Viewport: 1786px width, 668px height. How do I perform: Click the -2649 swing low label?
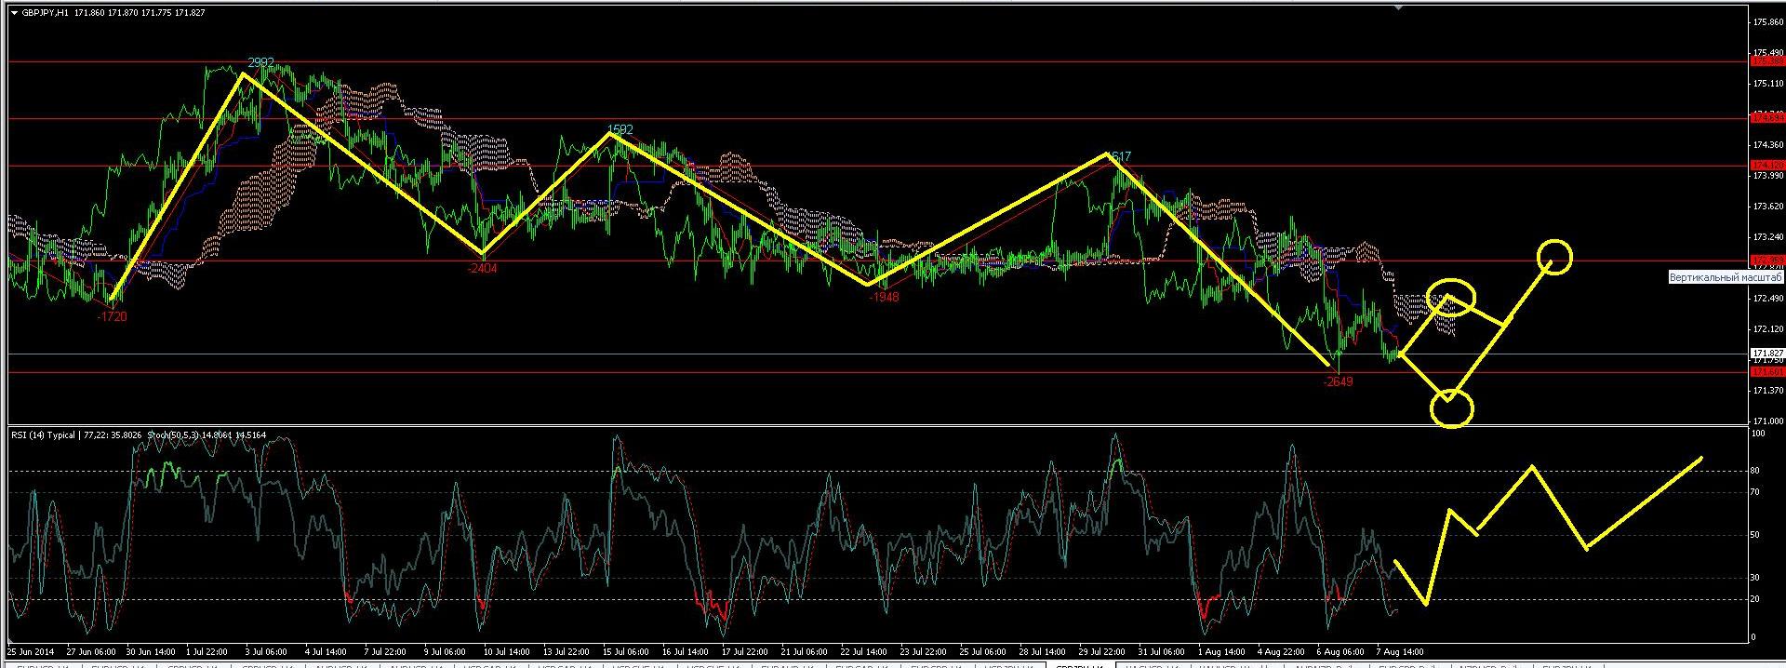click(1338, 381)
